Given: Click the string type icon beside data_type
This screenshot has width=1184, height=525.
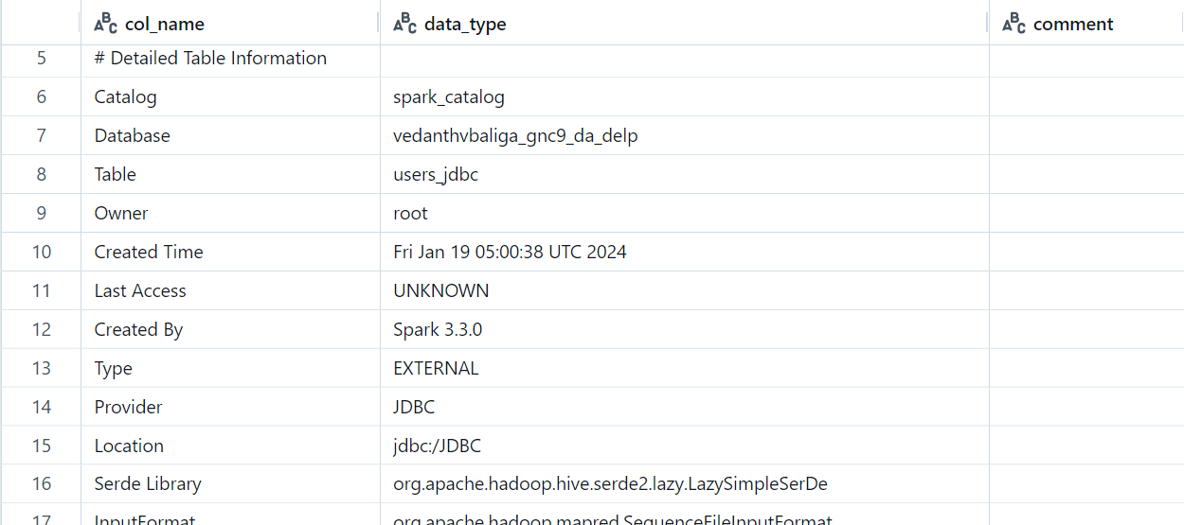Looking at the screenshot, I should pos(405,24).
